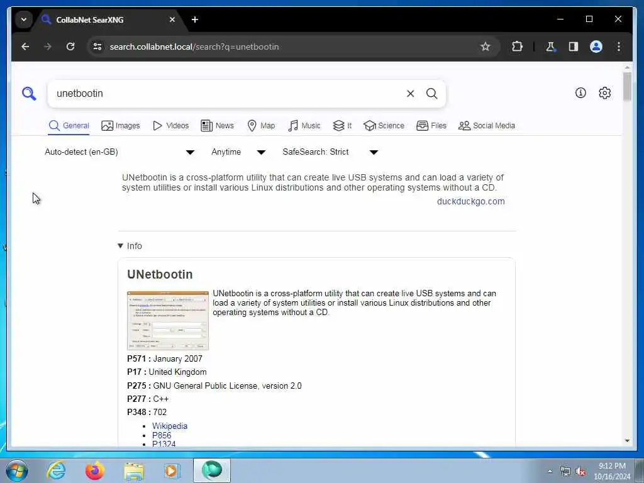Open the P1324 link
Image resolution: width=644 pixels, height=483 pixels.
click(164, 444)
